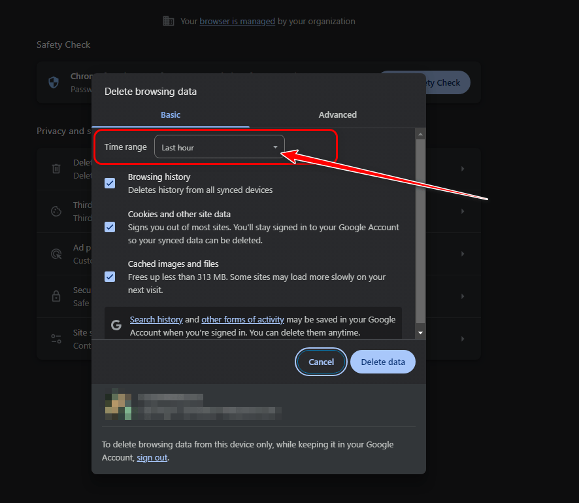Click the blurred profile avatar thumbnail
This screenshot has width=579, height=503.
[118, 404]
